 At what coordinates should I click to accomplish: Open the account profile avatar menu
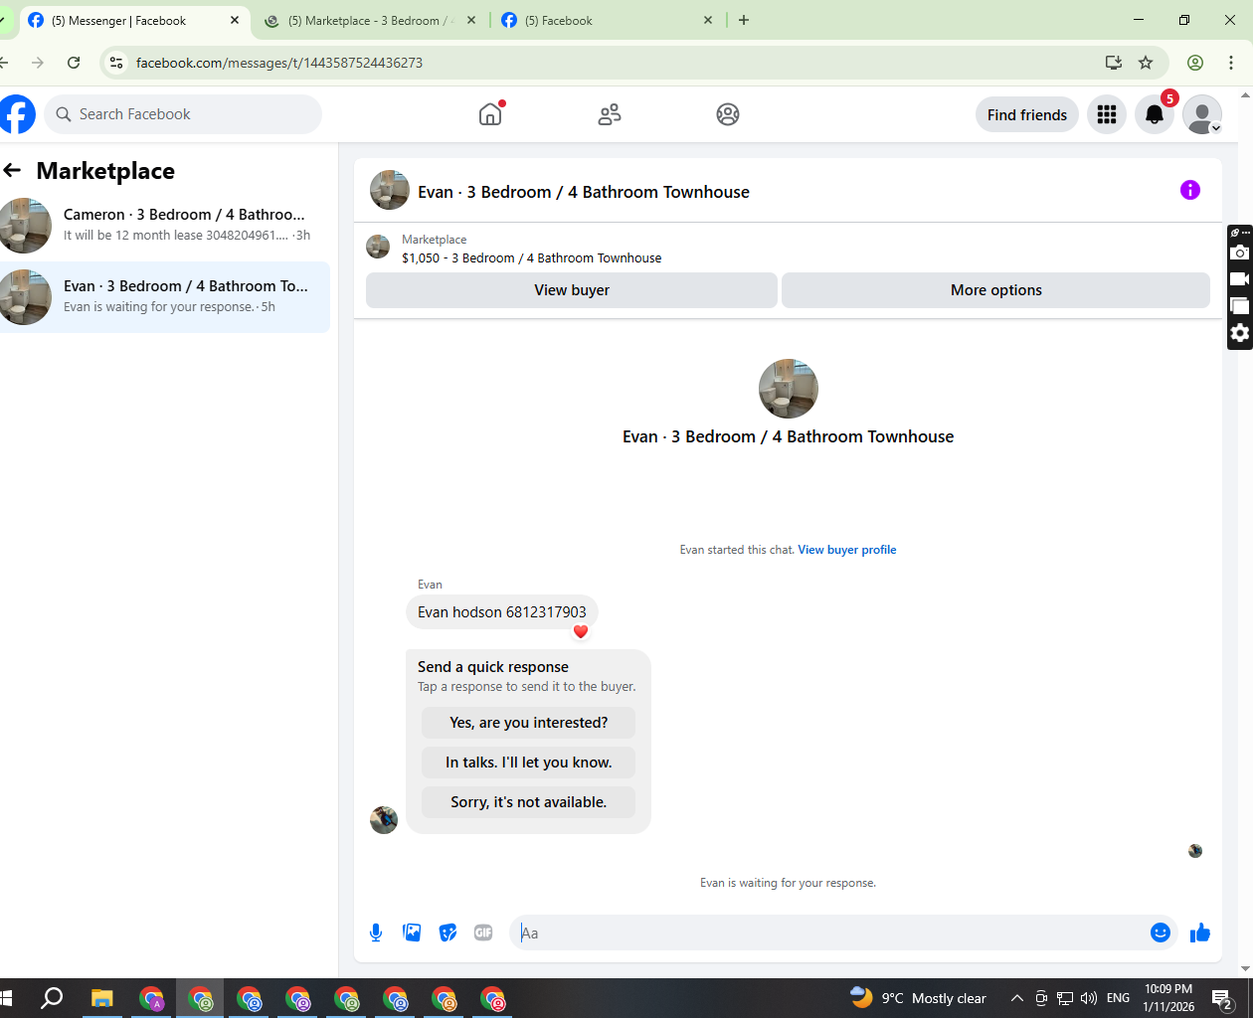(x=1202, y=114)
